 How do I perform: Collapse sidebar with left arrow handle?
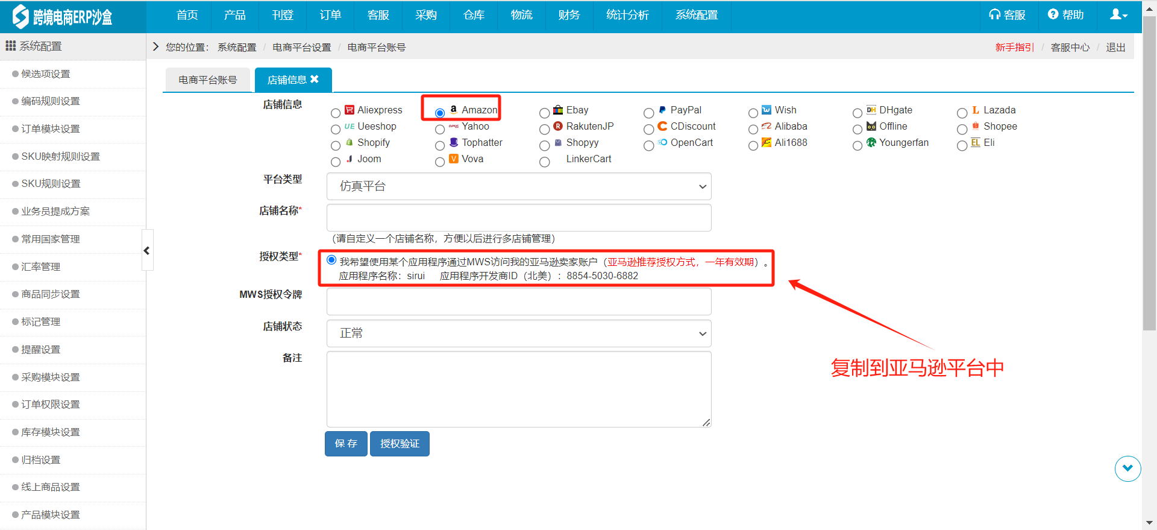(x=147, y=250)
